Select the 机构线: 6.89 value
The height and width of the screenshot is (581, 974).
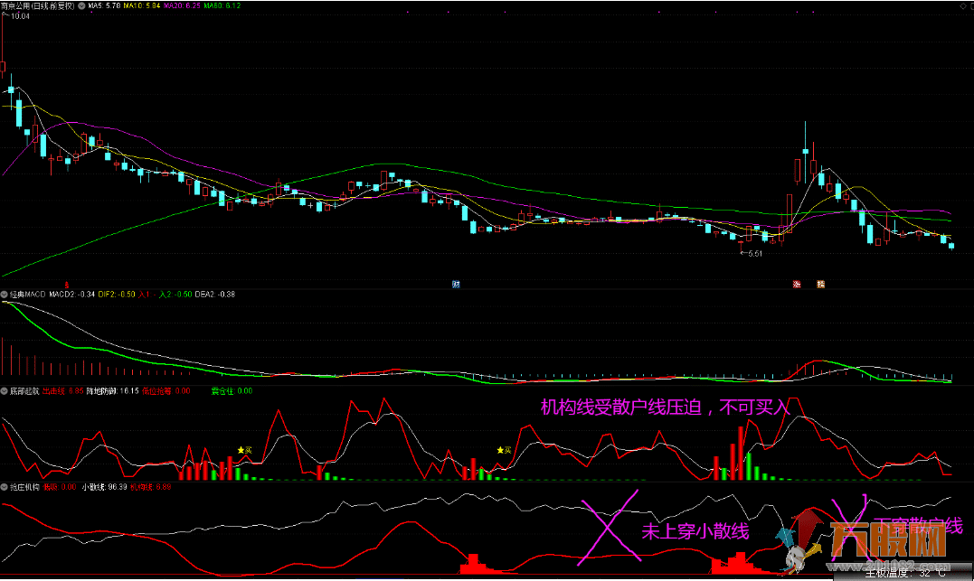151,487
